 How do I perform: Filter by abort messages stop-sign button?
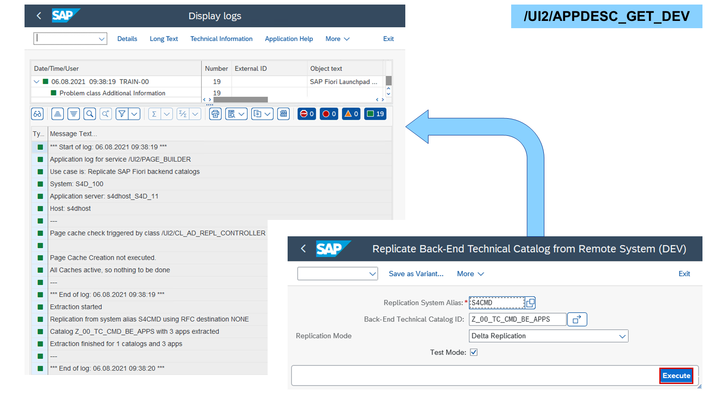[307, 114]
